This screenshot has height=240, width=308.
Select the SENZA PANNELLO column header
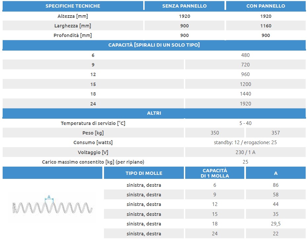point(185,6)
